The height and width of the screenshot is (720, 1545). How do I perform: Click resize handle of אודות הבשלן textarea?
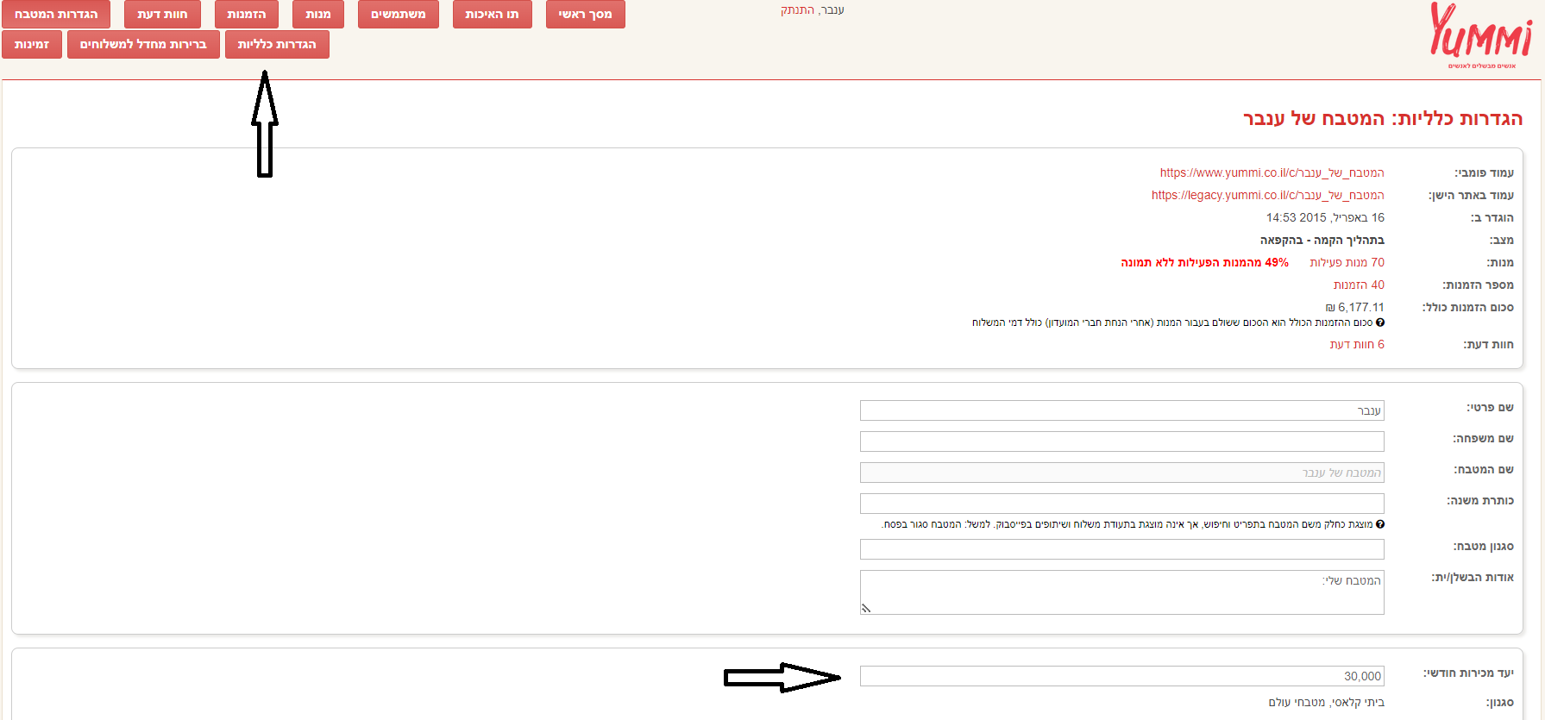[x=866, y=608]
